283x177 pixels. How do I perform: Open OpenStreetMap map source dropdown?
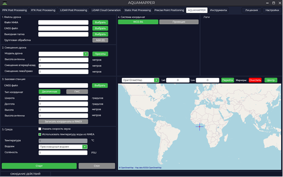point(140,80)
